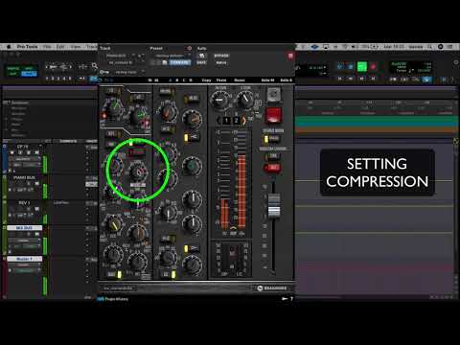
Task: Click the plugin COMPARE button
Action: (x=179, y=62)
